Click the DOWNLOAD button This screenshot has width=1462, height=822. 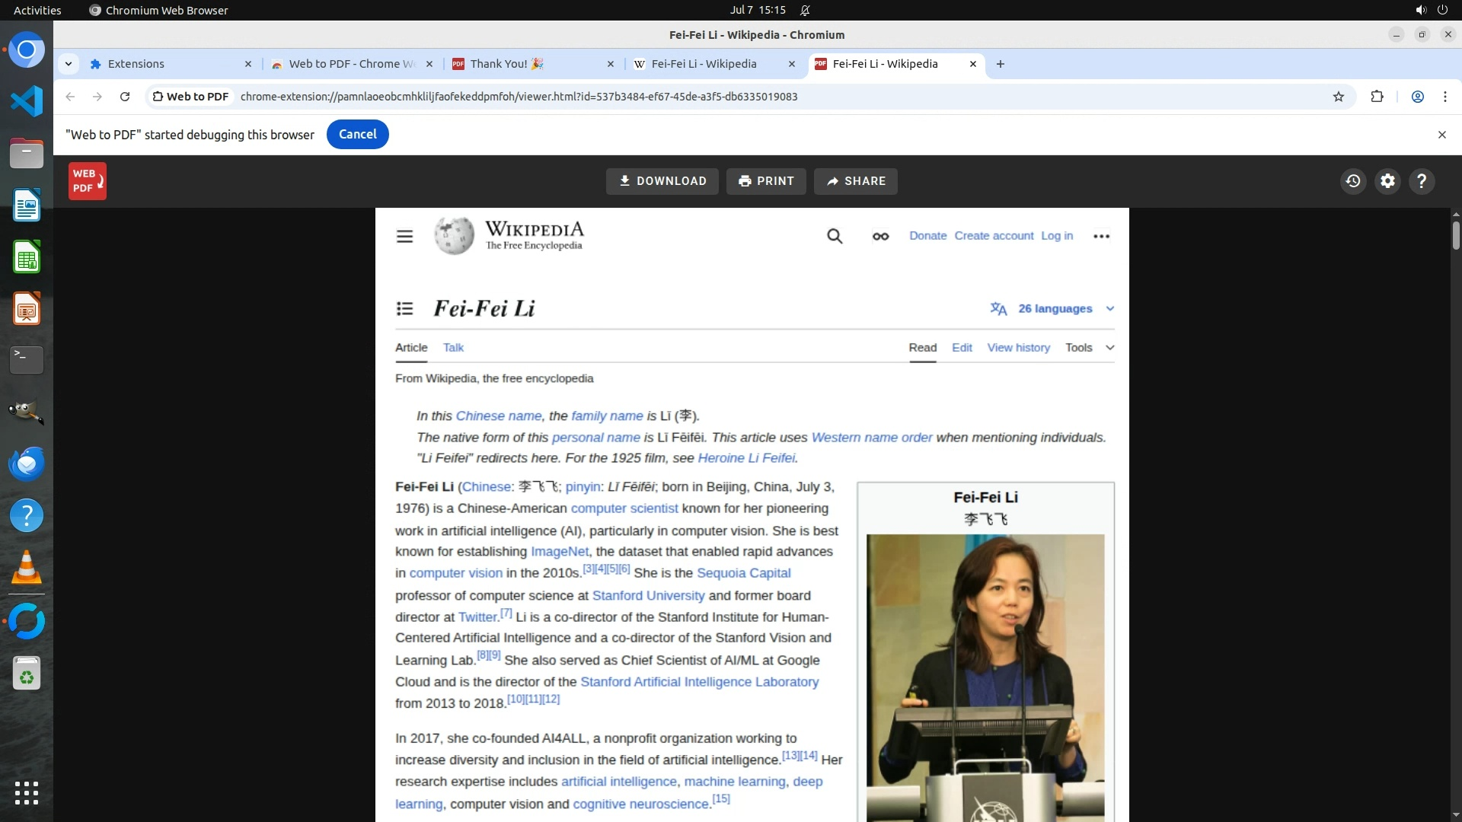662,181
